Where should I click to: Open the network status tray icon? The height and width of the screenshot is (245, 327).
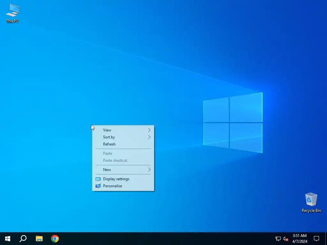(x=278, y=239)
